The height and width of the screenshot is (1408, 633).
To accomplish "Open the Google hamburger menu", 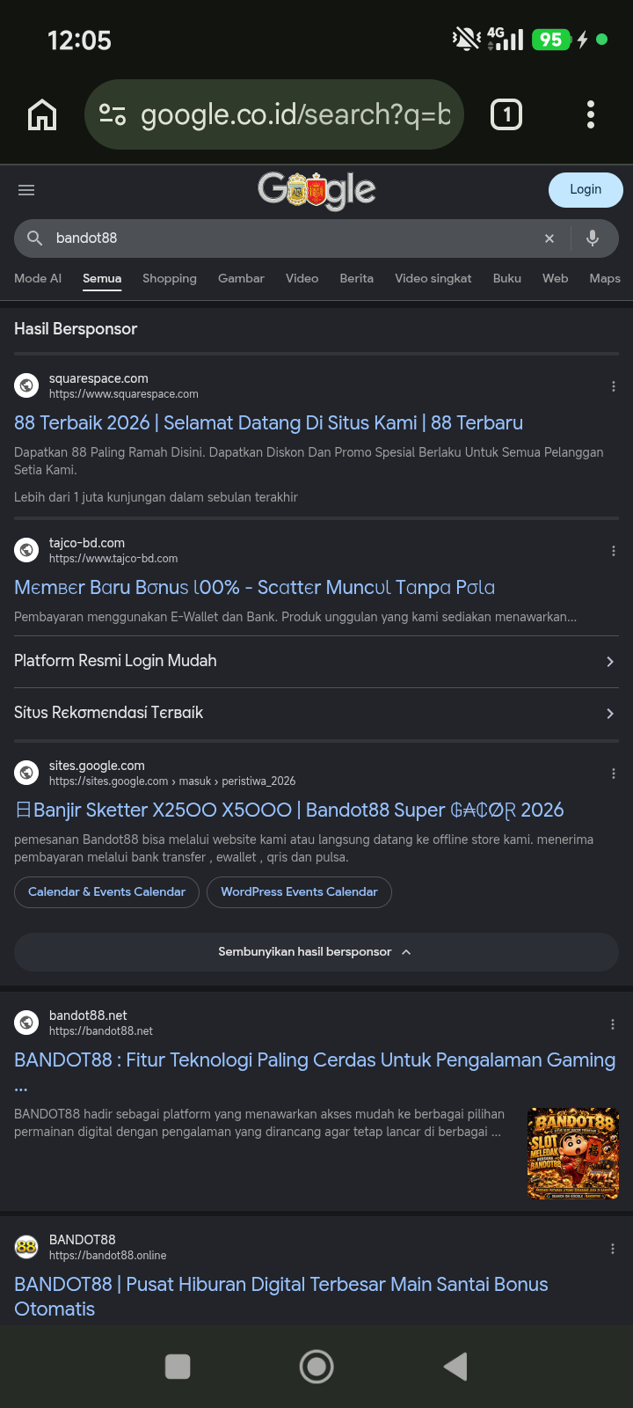I will click(26, 190).
